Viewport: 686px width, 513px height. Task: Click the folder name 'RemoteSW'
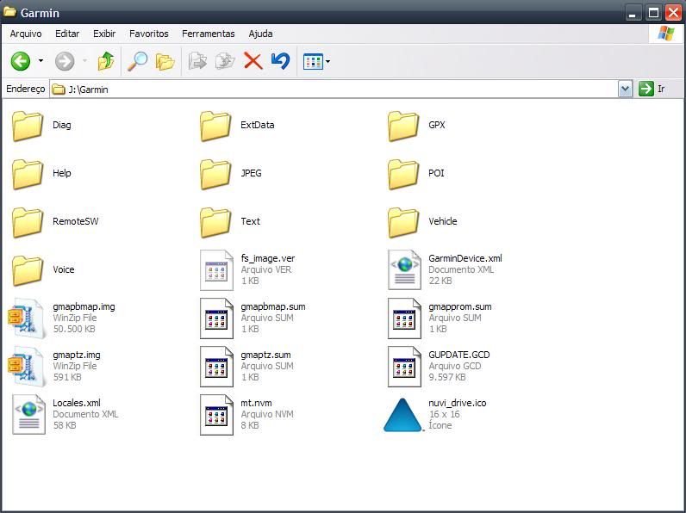(76, 221)
